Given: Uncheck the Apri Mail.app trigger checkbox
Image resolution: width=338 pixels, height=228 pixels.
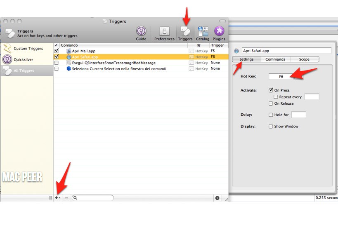Looking at the screenshot, I should pos(57,51).
